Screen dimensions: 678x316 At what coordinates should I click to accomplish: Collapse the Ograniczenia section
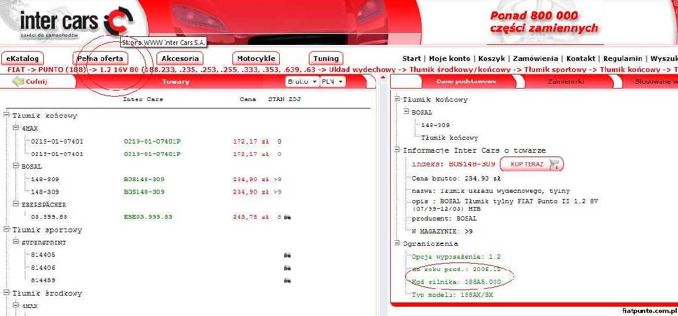[x=398, y=243]
